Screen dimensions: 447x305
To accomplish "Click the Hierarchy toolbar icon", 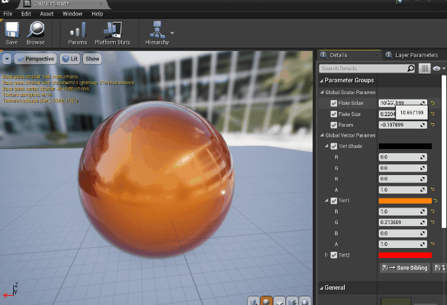I will click(x=158, y=30).
